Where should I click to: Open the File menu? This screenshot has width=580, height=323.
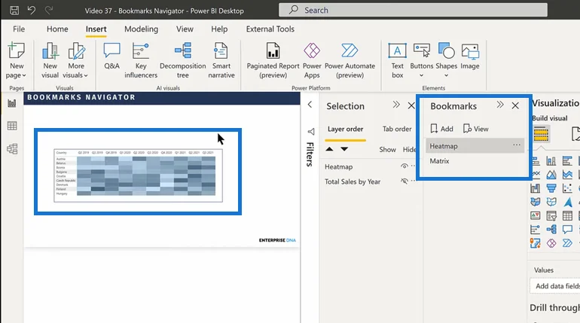point(19,29)
